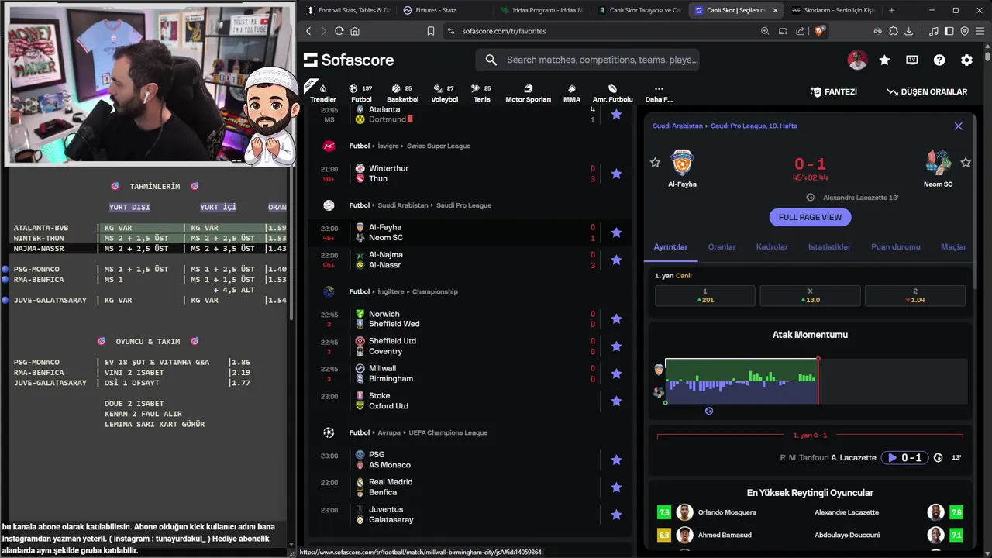Open the Motor Sporları category
The image size is (992, 558).
click(x=528, y=93)
